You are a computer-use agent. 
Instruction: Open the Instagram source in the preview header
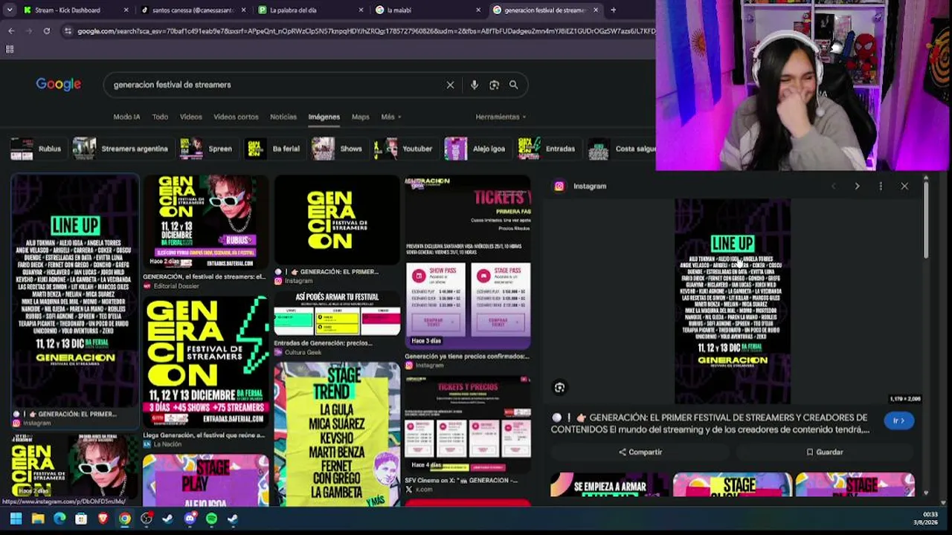[581, 187]
